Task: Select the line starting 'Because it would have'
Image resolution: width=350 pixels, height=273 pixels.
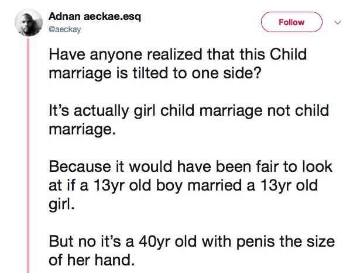Action: point(191,167)
